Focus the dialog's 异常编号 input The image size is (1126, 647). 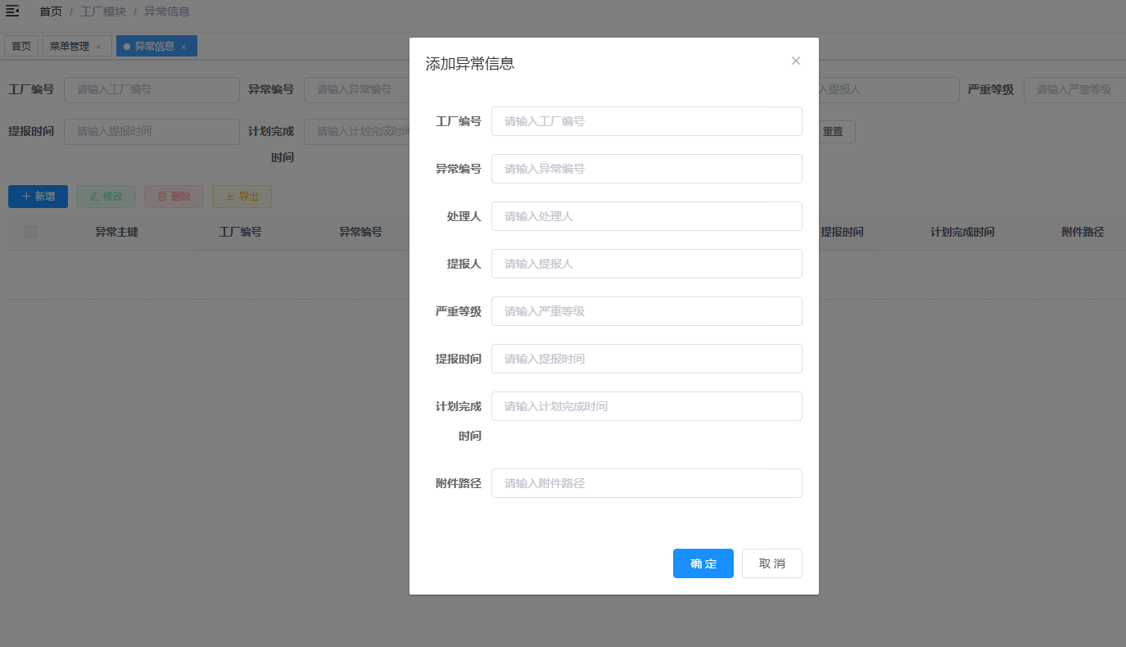coord(647,169)
